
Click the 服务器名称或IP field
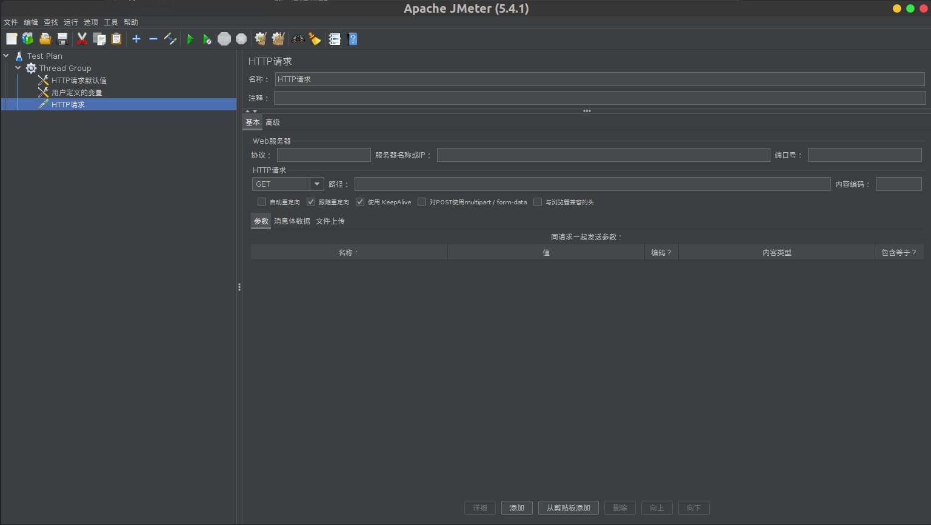(603, 155)
